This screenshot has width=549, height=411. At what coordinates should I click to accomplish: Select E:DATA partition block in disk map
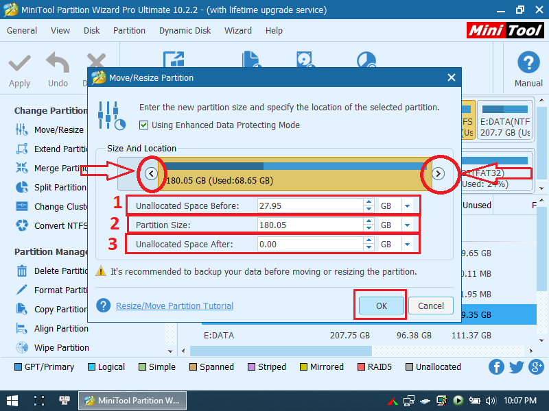(x=505, y=120)
